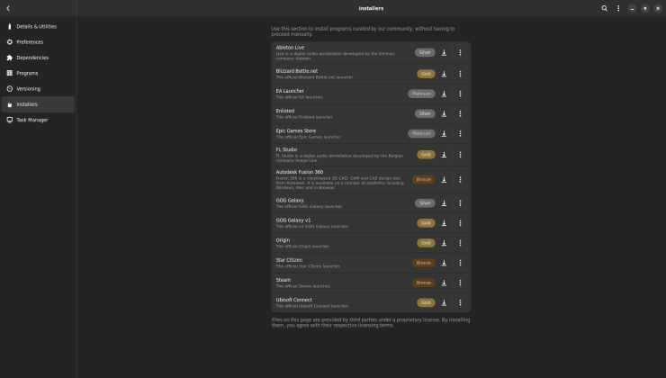The height and width of the screenshot is (378, 666).
Task: Click the Platinum badge for Epic Games Store
Action: tap(421, 134)
